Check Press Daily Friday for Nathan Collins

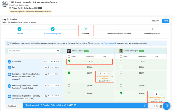[69, 85]
